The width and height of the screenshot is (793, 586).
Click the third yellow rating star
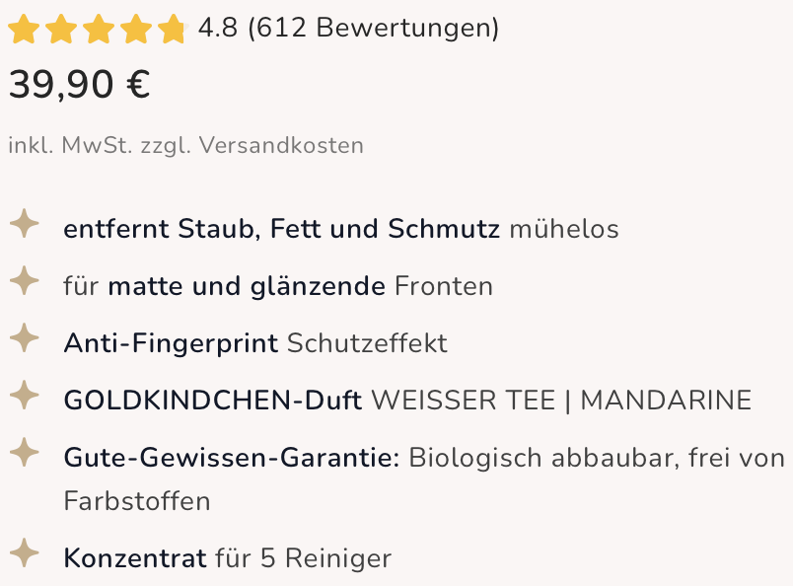[x=98, y=29]
